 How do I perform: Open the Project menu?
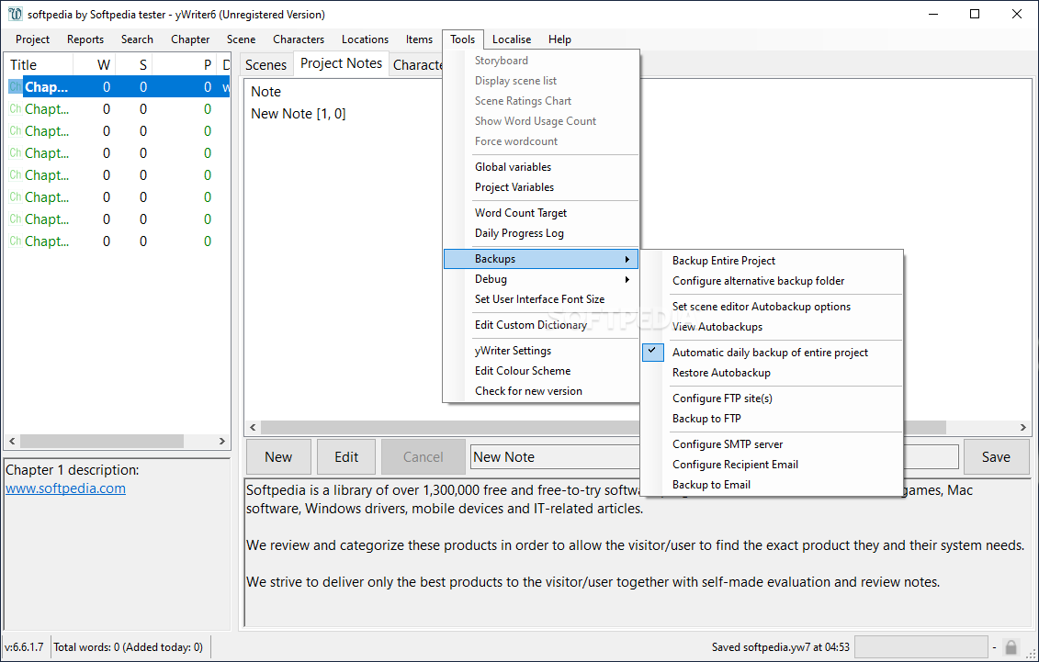[x=32, y=39]
